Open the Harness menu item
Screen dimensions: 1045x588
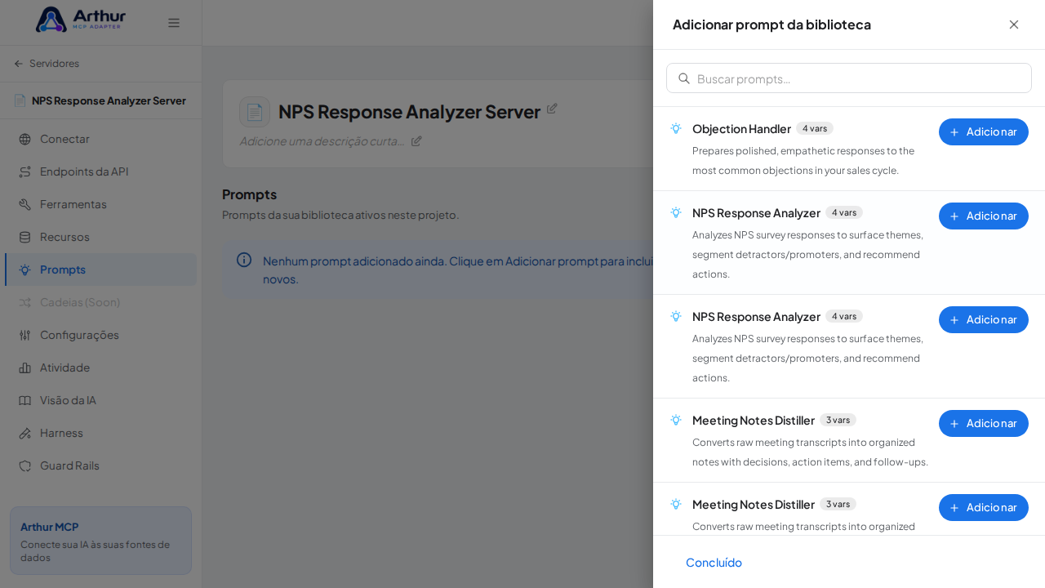(x=100, y=433)
